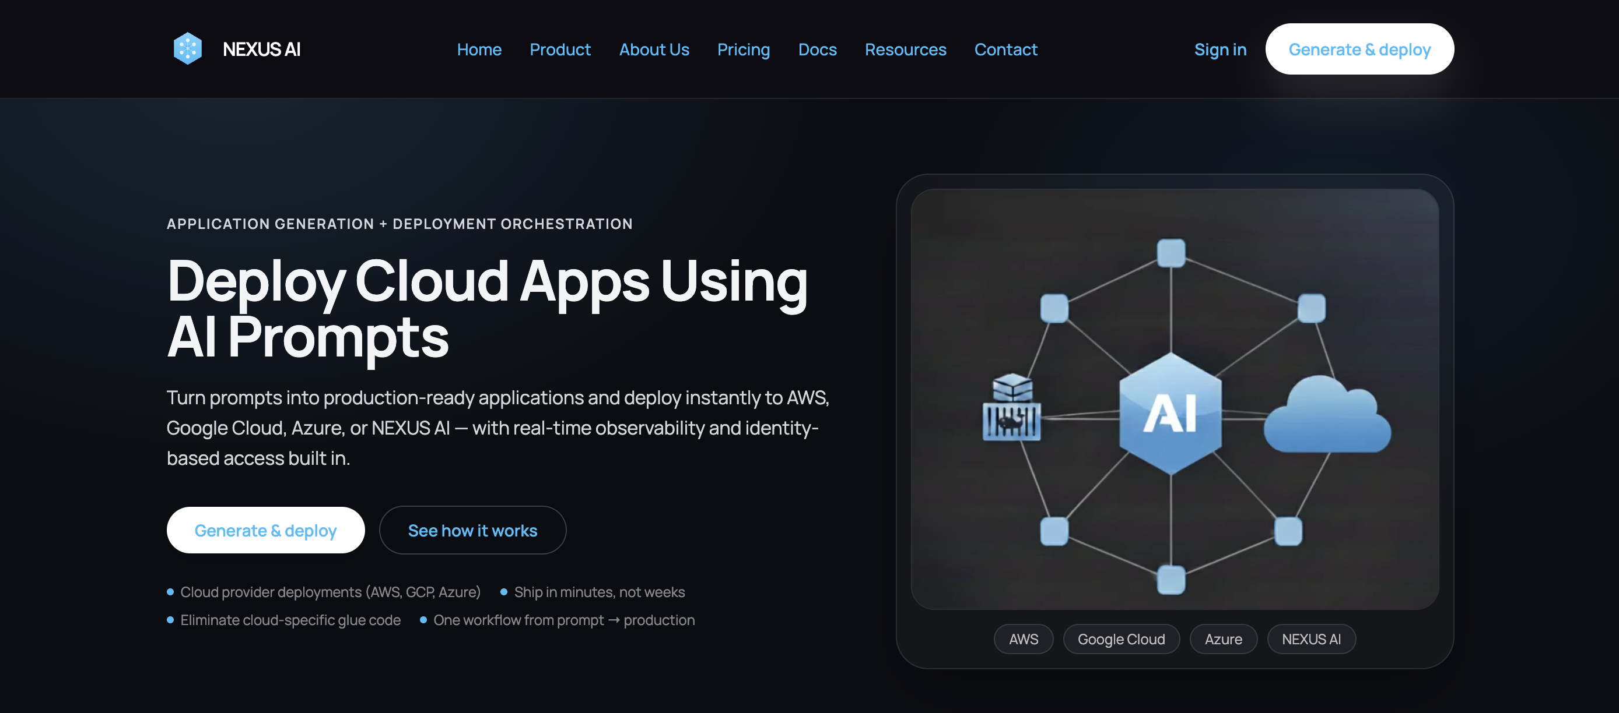Select the AI hexagon in the network diagram
The width and height of the screenshot is (1619, 713).
tap(1171, 411)
